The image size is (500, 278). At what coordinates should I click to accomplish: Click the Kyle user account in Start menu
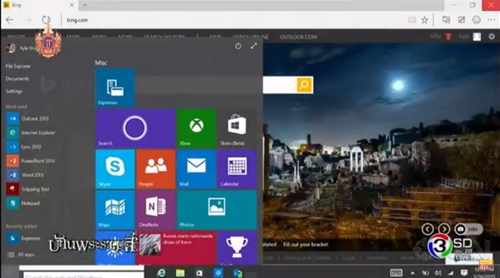click(x=22, y=48)
